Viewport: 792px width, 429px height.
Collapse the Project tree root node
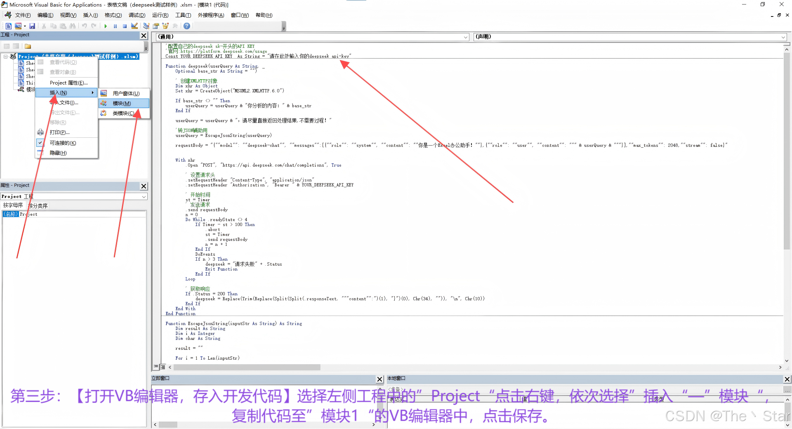(6, 57)
